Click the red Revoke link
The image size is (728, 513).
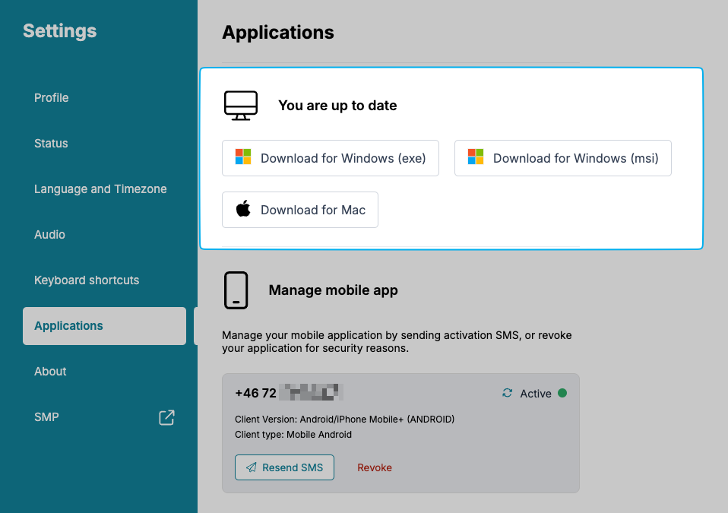(375, 467)
